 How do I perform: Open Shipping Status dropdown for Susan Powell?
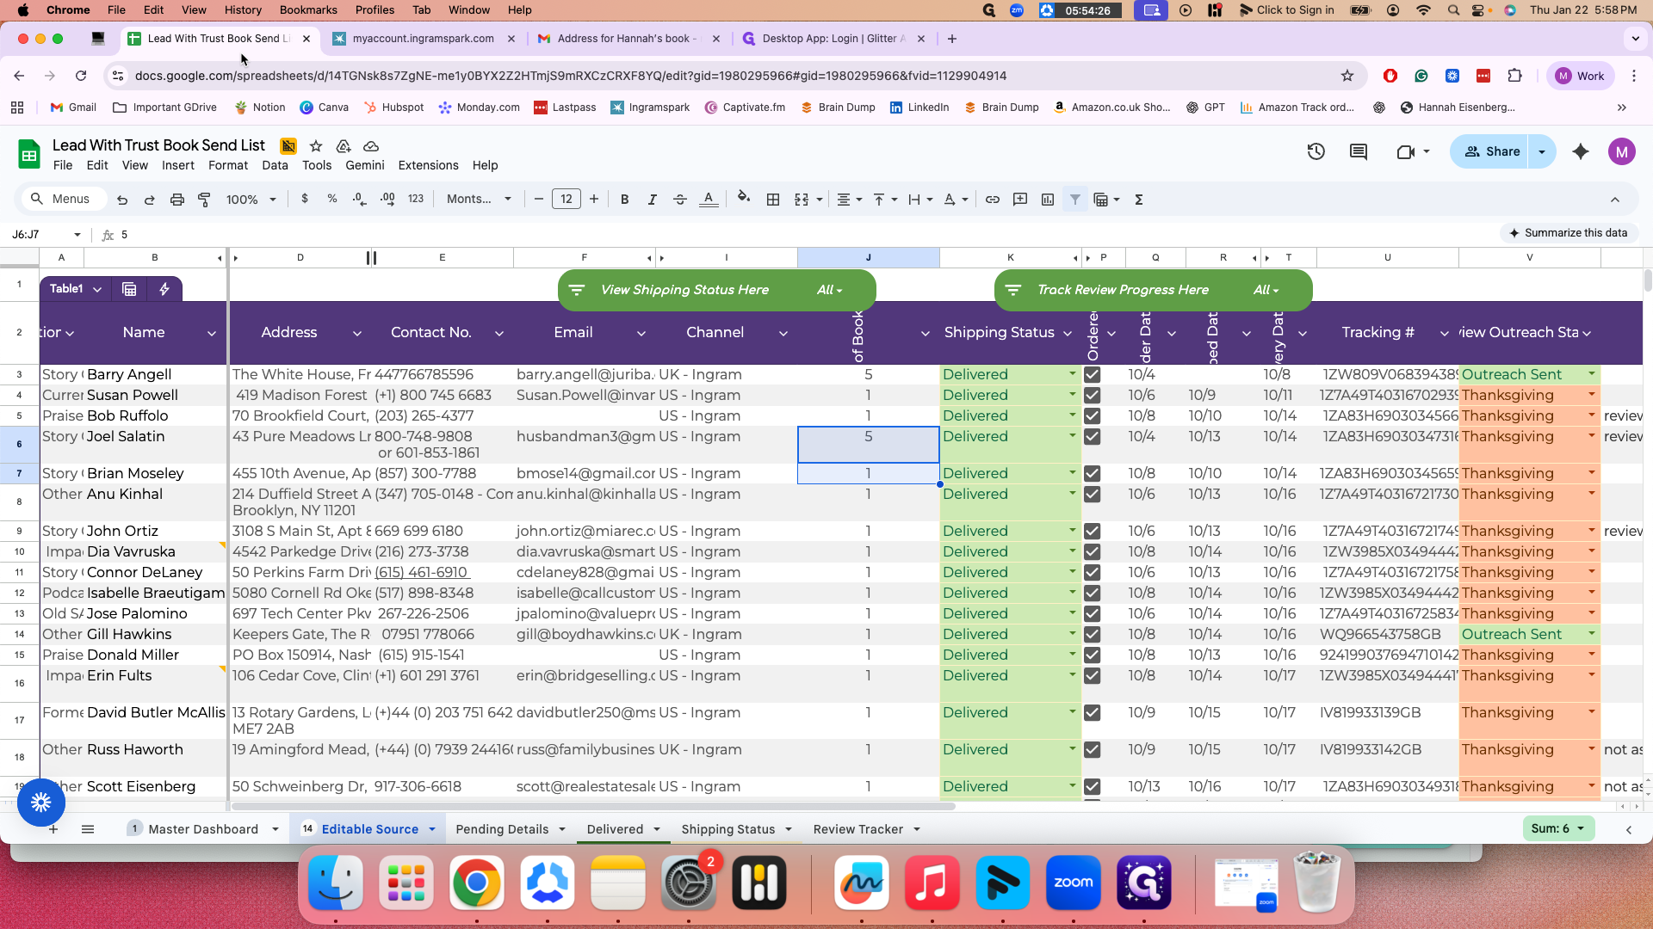(x=1073, y=395)
